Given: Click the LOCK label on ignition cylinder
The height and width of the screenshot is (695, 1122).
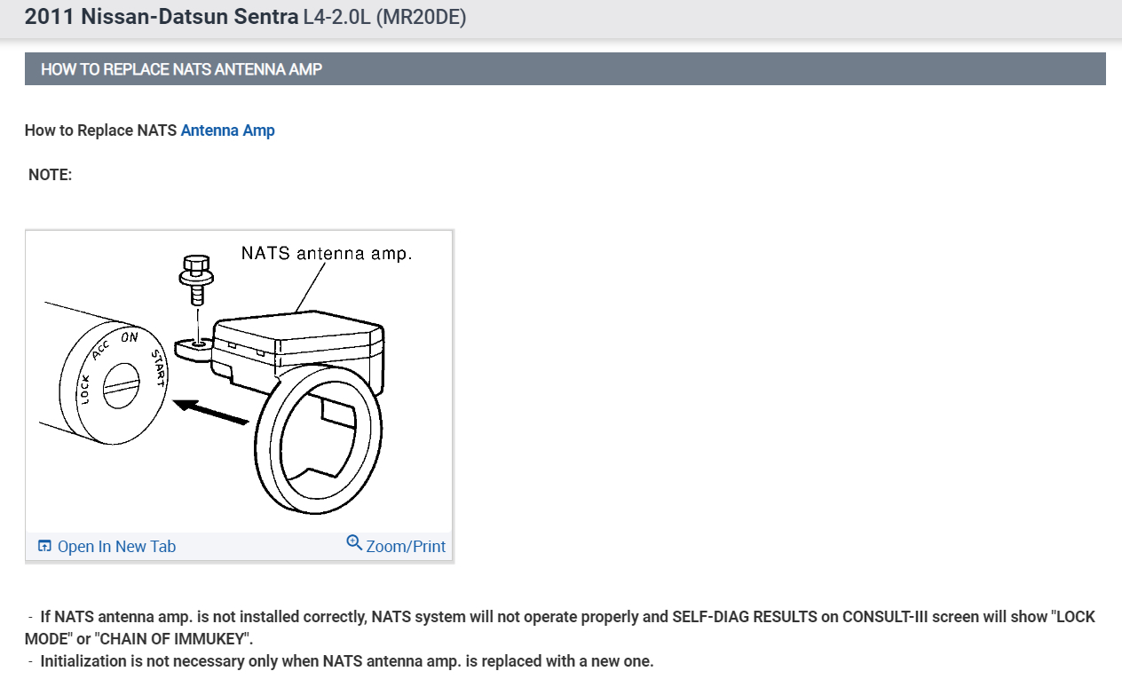Looking at the screenshot, I should tap(85, 391).
